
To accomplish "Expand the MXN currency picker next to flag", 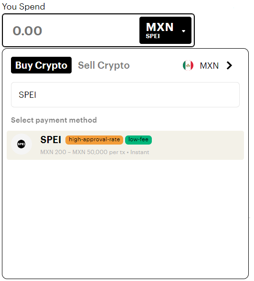I will click(x=208, y=65).
